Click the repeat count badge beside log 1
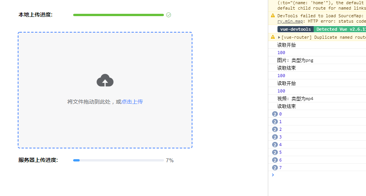 point(275,122)
